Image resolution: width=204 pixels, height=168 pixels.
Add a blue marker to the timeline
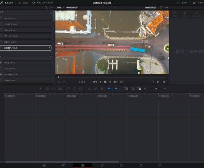(x=116, y=89)
